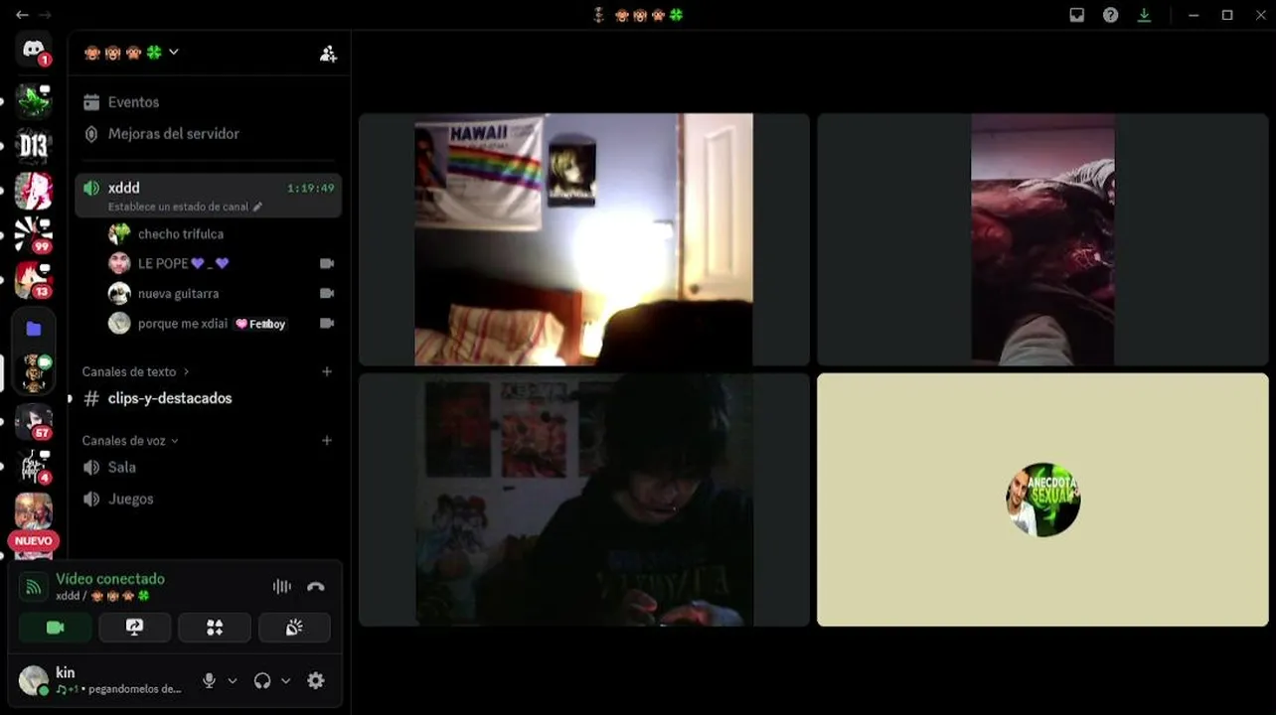Open the inbox icon in title bar

pyautogui.click(x=1076, y=15)
